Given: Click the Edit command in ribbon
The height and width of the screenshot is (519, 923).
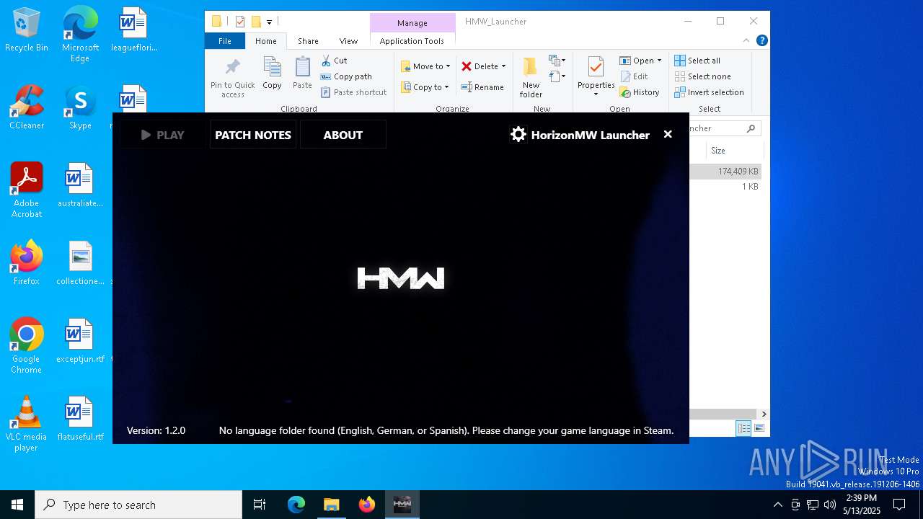Looking at the screenshot, I should (x=634, y=76).
